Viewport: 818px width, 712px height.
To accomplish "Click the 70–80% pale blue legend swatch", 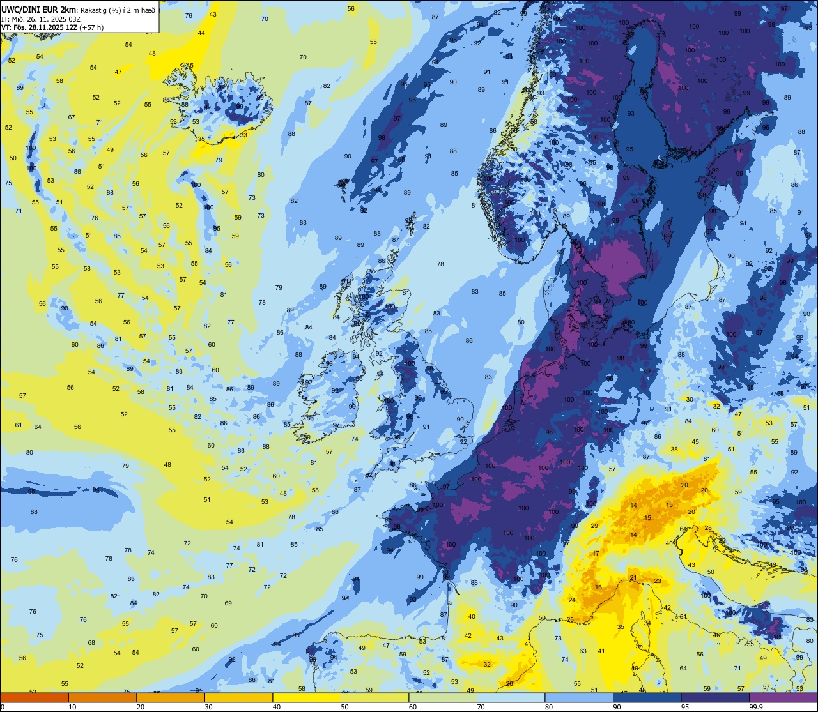I will (x=511, y=698).
